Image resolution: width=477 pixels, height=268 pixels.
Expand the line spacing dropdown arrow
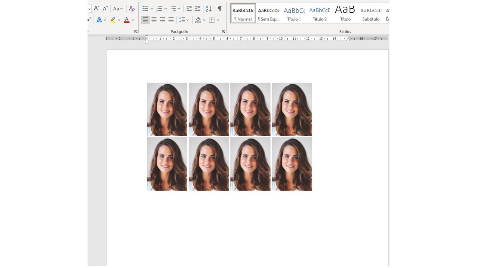click(187, 20)
